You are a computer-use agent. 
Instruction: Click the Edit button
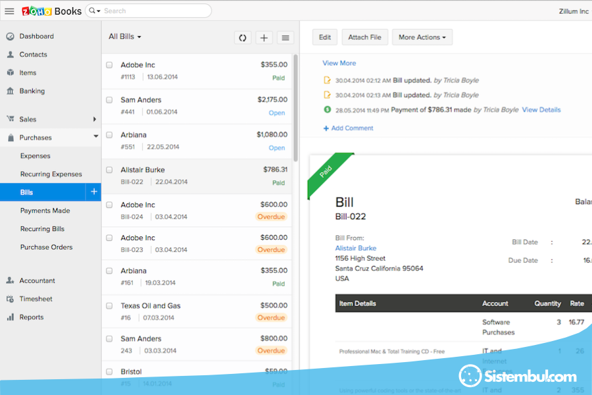click(325, 38)
